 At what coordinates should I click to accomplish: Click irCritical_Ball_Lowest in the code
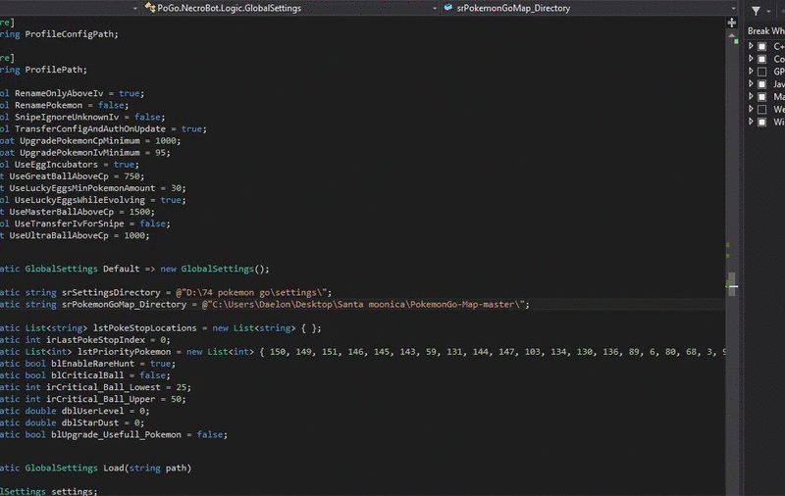(103, 387)
